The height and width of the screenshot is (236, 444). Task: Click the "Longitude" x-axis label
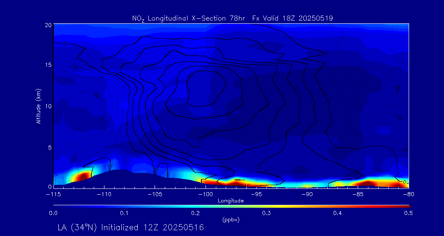pyautogui.click(x=231, y=201)
